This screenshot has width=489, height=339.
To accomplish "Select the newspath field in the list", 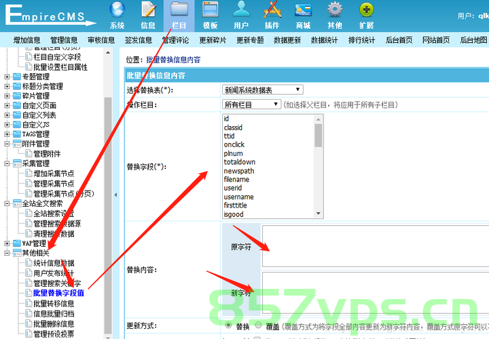I will (239, 171).
